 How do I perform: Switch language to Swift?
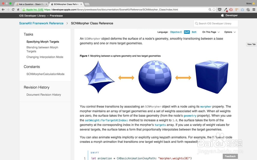pyautogui.click(x=187, y=32)
